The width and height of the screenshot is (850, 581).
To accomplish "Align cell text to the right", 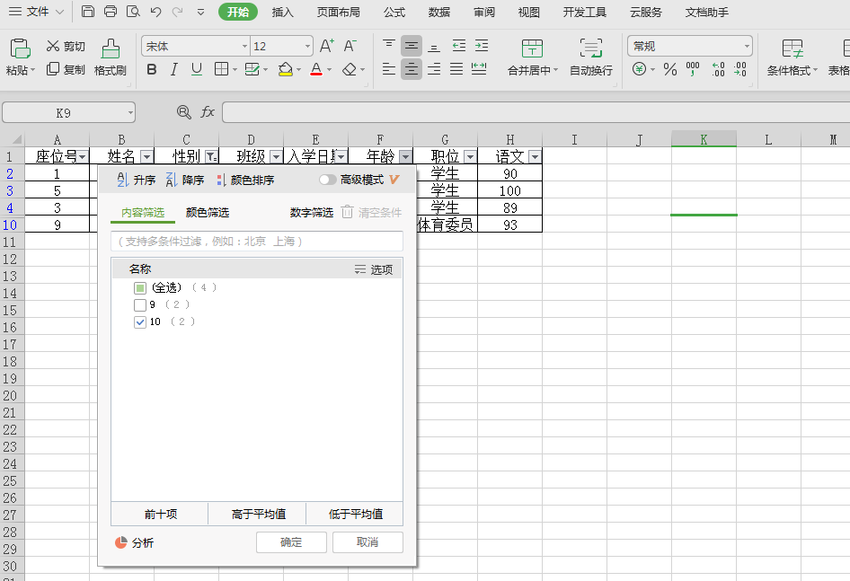I will point(434,69).
